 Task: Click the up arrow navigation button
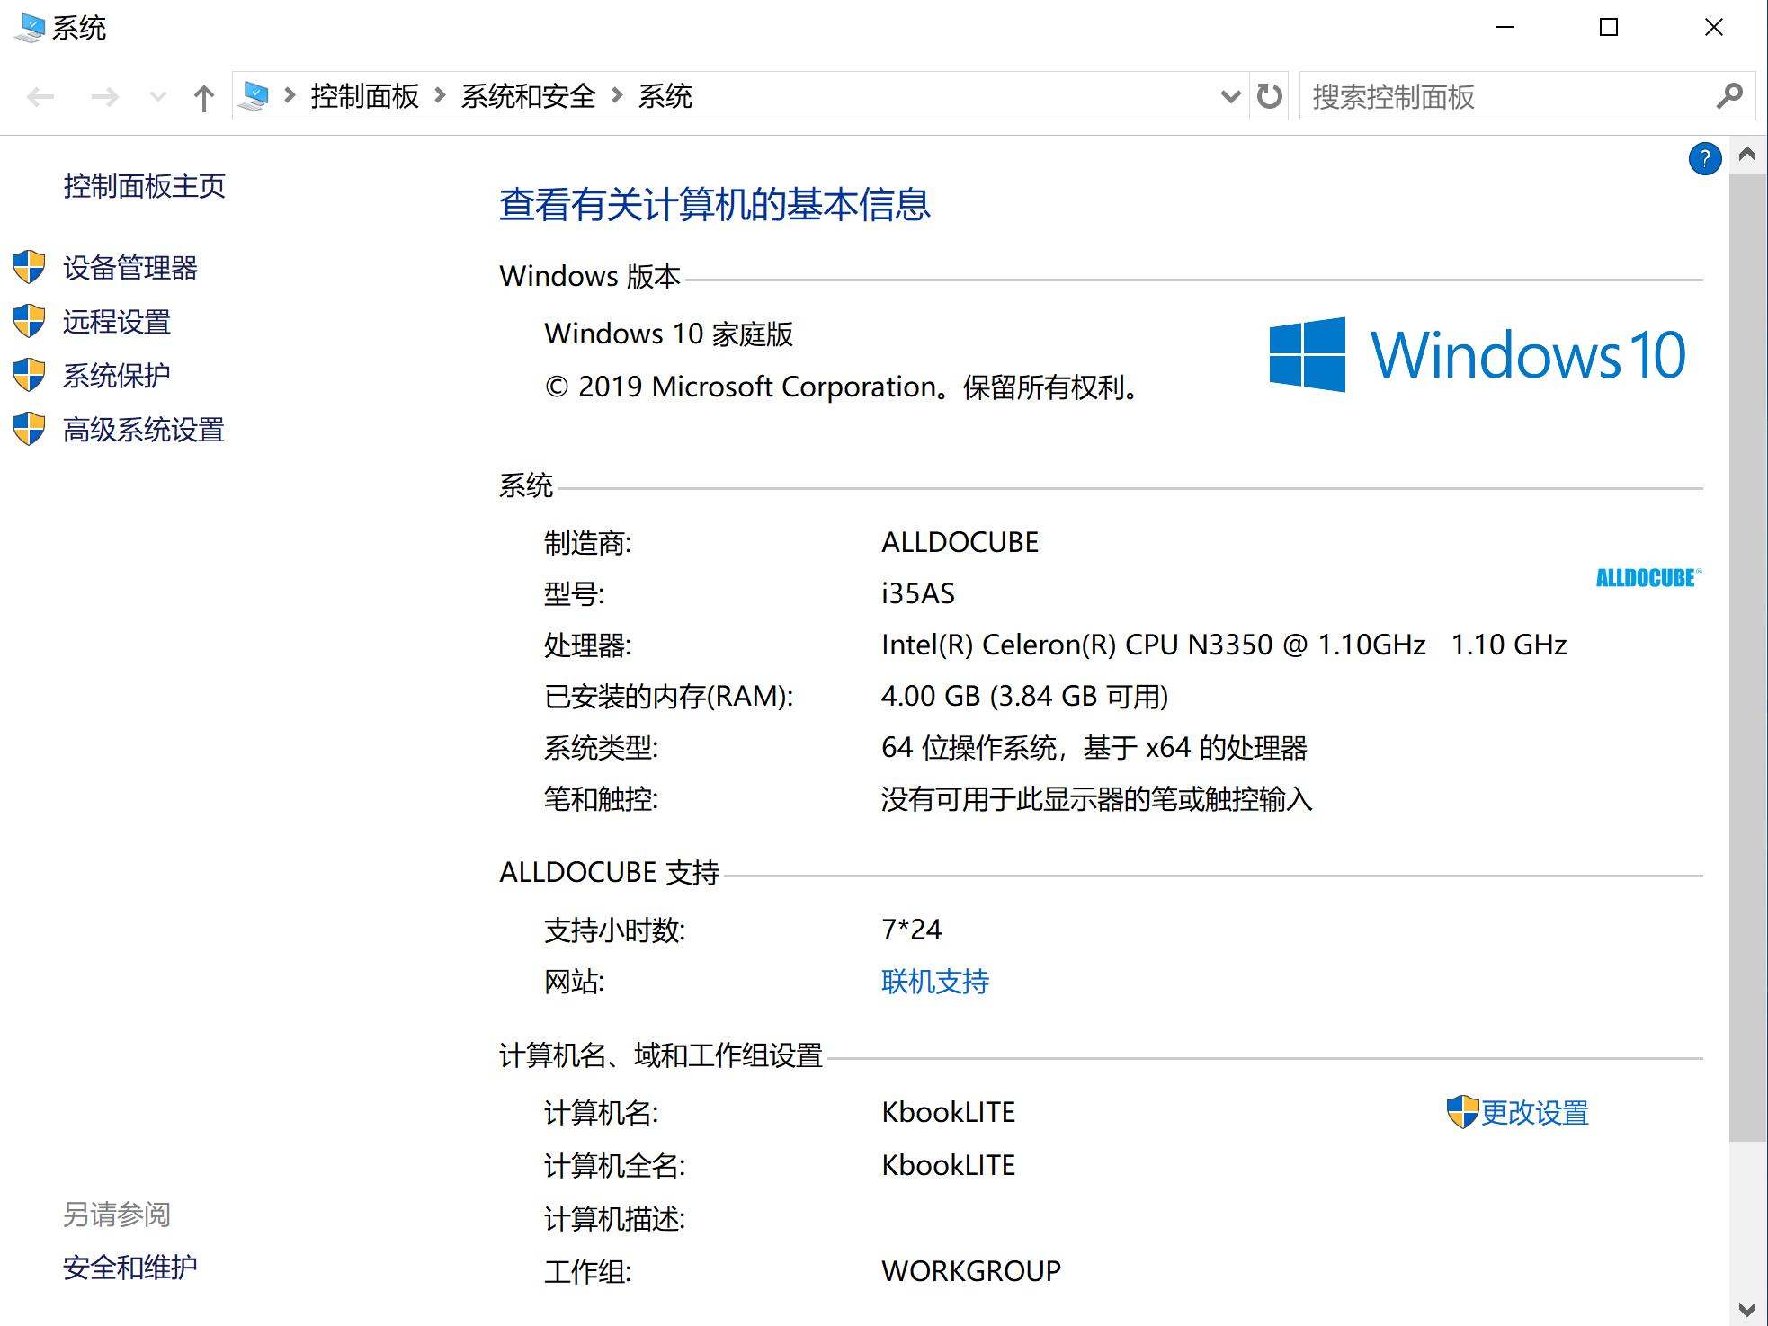[204, 97]
